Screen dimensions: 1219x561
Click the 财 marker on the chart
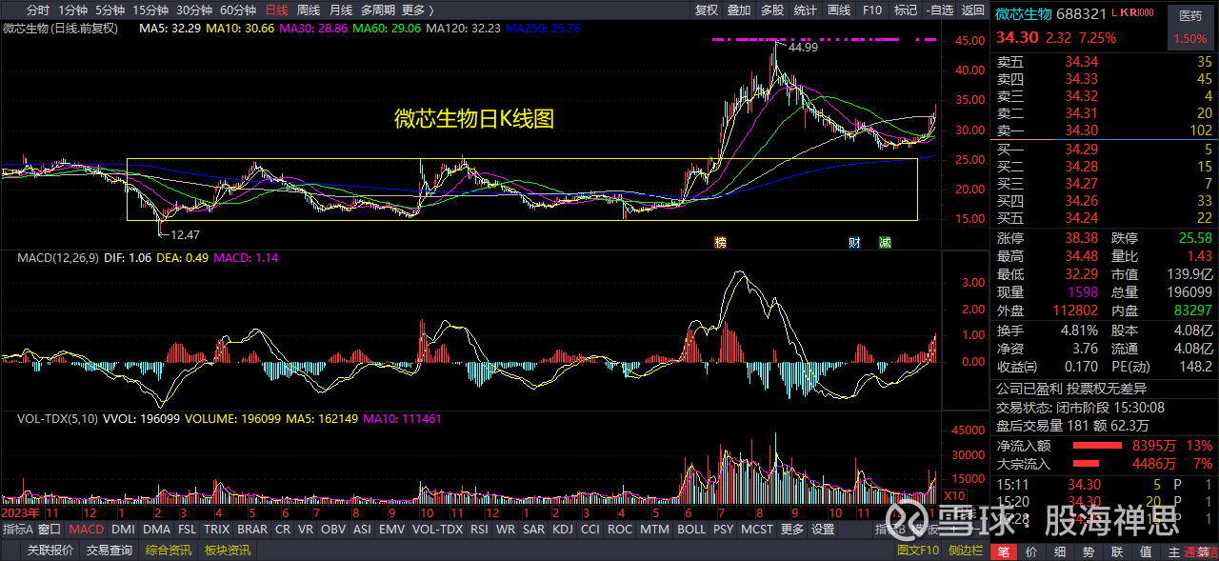[855, 242]
